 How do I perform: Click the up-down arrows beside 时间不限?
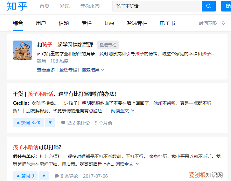223,23
